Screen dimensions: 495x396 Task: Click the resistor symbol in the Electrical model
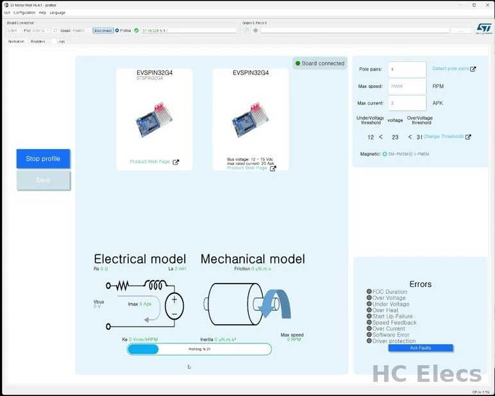[122, 286]
